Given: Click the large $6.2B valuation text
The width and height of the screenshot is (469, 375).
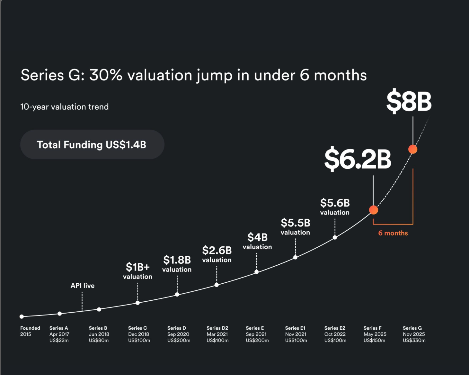Looking at the screenshot, I should point(358,159).
